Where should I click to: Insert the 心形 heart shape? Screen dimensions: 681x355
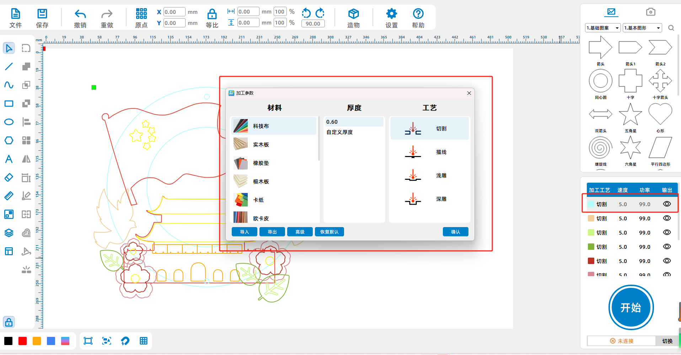pyautogui.click(x=660, y=114)
